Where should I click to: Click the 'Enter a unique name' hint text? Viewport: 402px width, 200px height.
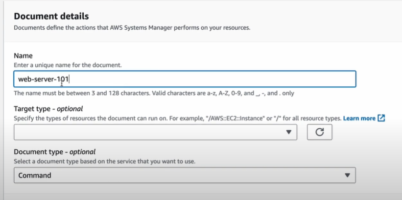coord(68,65)
